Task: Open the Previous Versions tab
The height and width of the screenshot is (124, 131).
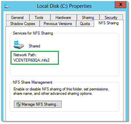Action: (x=58, y=24)
